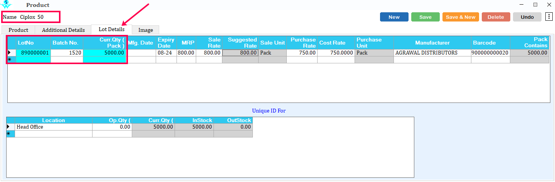Click the empty Mfg. Date cell in lot row

pyautogui.click(x=141, y=53)
